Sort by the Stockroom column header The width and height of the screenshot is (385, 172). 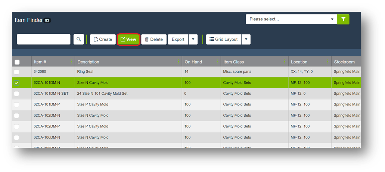point(344,62)
